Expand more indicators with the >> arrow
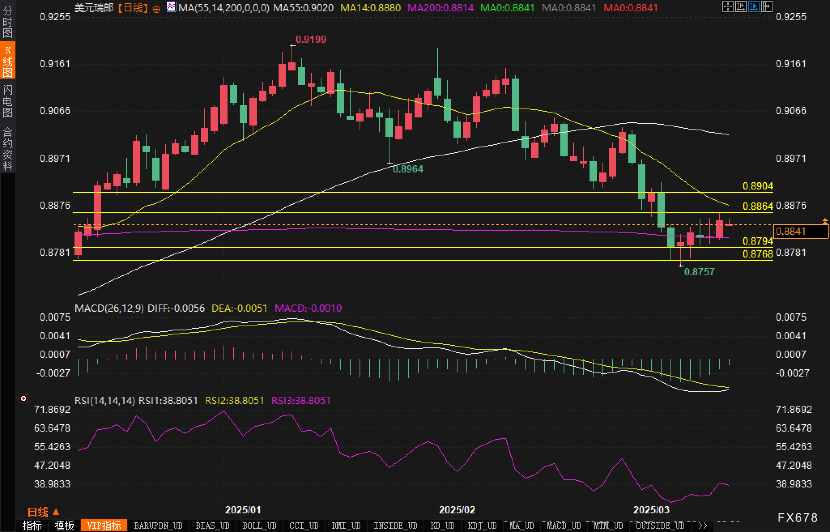 [x=702, y=526]
